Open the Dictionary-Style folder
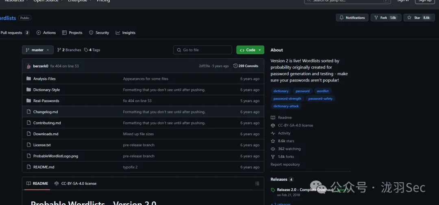Viewport: 439px width, 205px height. coord(46,90)
